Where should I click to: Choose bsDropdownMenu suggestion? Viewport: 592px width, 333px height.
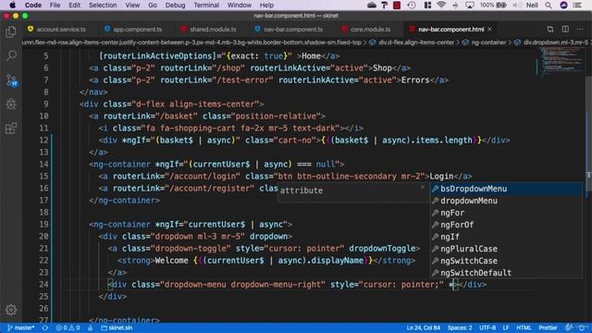point(506,189)
